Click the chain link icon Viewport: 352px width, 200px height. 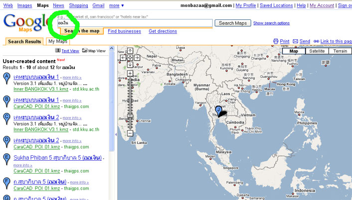[316, 41]
